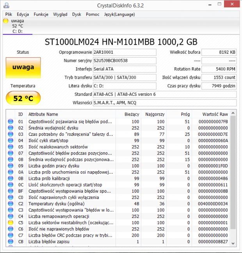Open the Dysk menu
The width and height of the screenshot is (242, 253).
[x=77, y=14]
